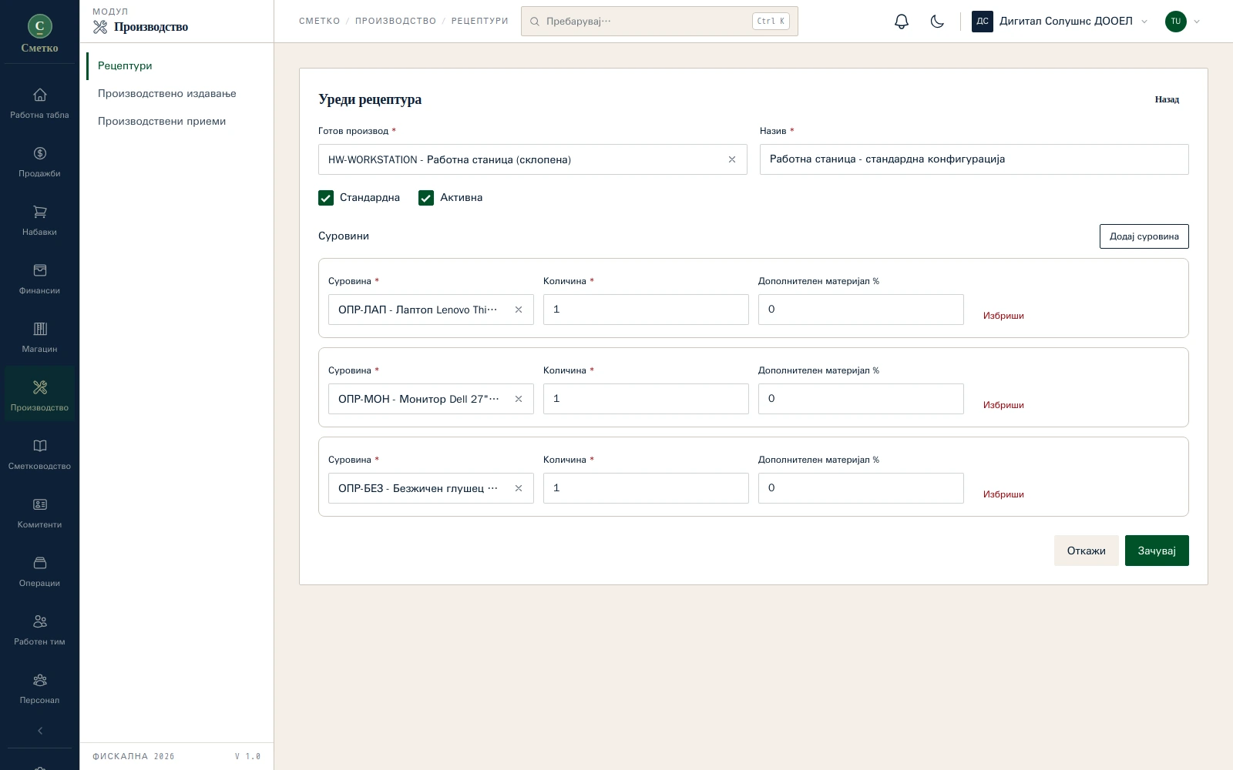
Task: Select Рецептури in the module menu
Action: [125, 66]
